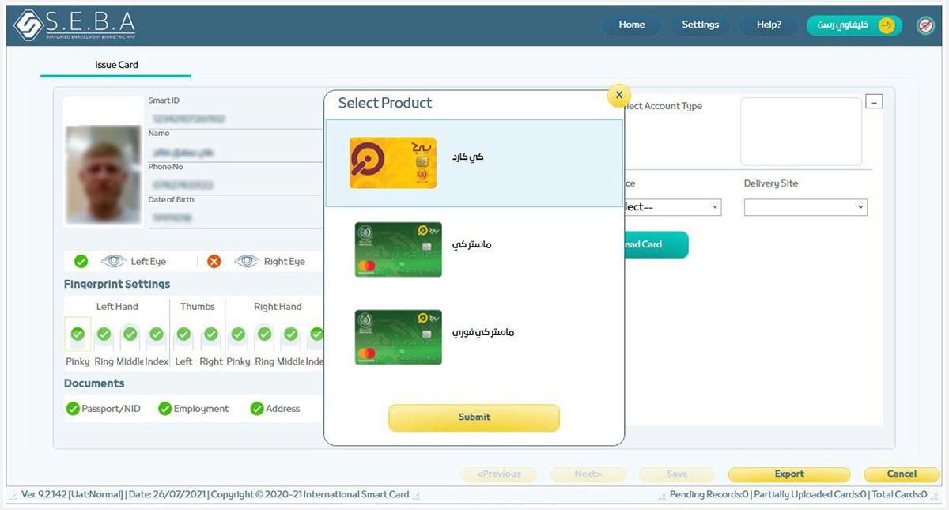Click the Date of Birth value field
This screenshot has height=510, width=949.
[235, 217]
